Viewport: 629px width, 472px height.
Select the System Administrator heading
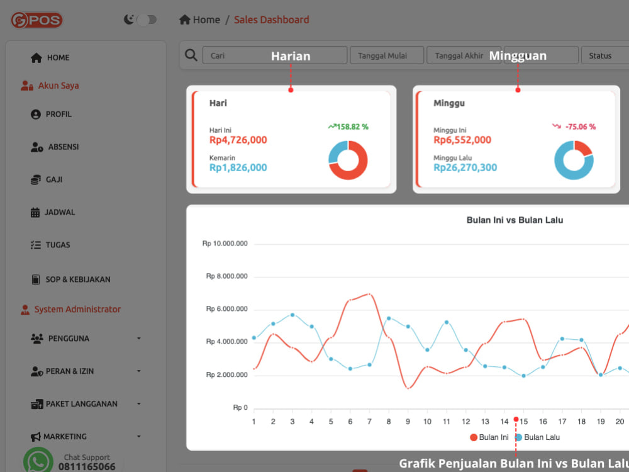pos(77,309)
